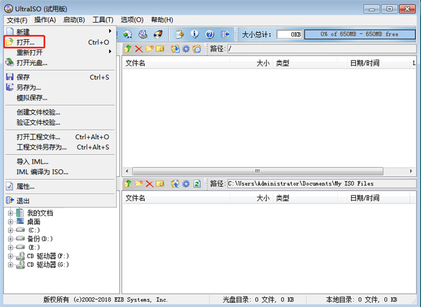Screen dimensions: 421x307
Task: Click the add-to-image icon in local pane toolbar
Action: point(175,184)
